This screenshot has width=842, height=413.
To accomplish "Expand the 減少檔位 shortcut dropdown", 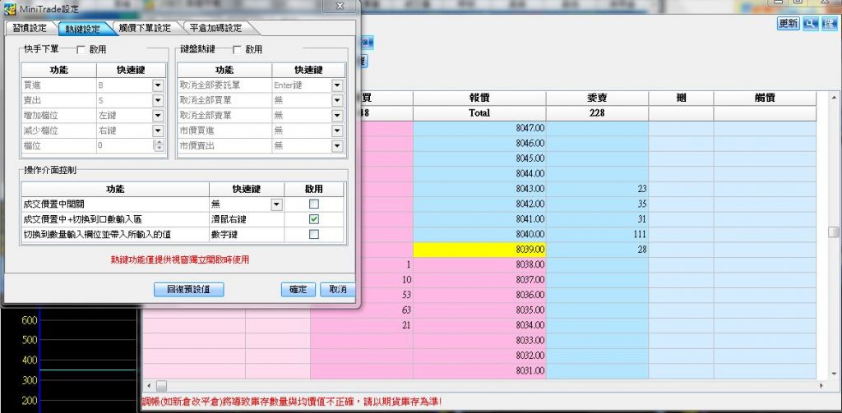I will [x=158, y=130].
